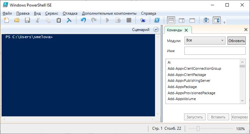Clear the console pane icon
Screen dimensions: 250x134
pyautogui.click(x=69, y=21)
